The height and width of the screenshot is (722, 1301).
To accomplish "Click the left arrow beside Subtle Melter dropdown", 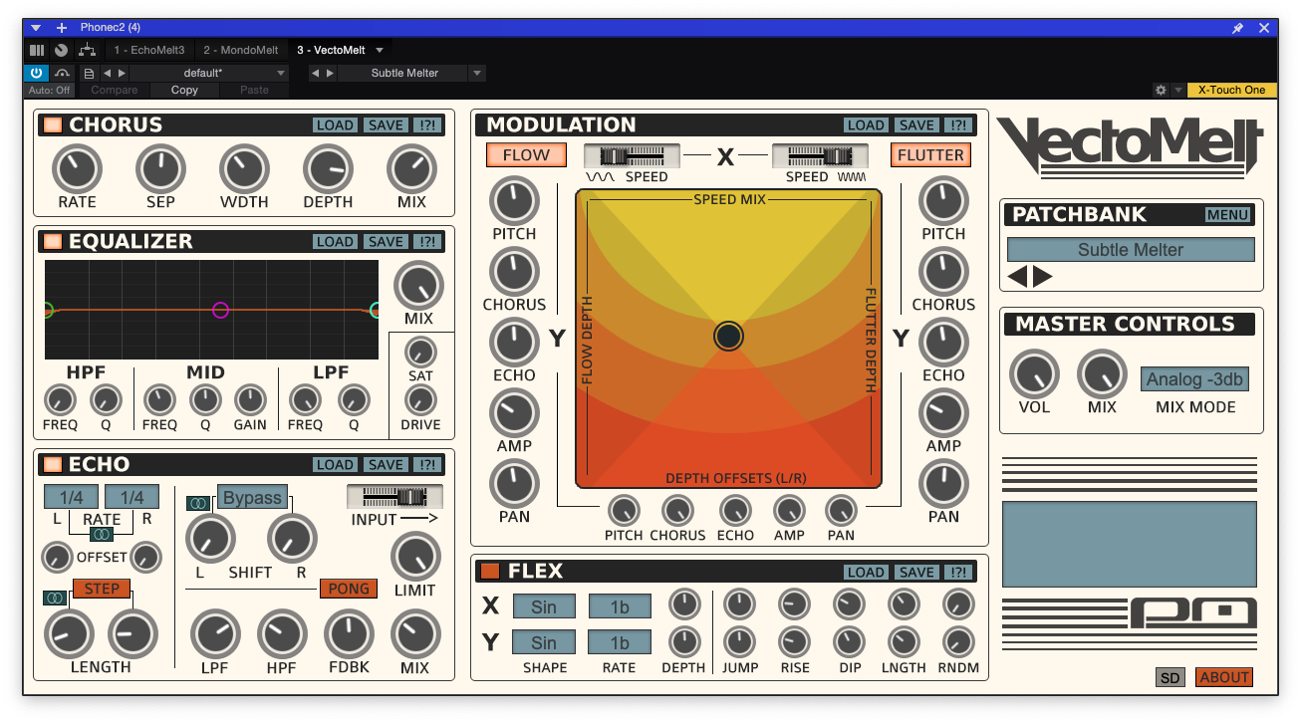I will pos(315,73).
